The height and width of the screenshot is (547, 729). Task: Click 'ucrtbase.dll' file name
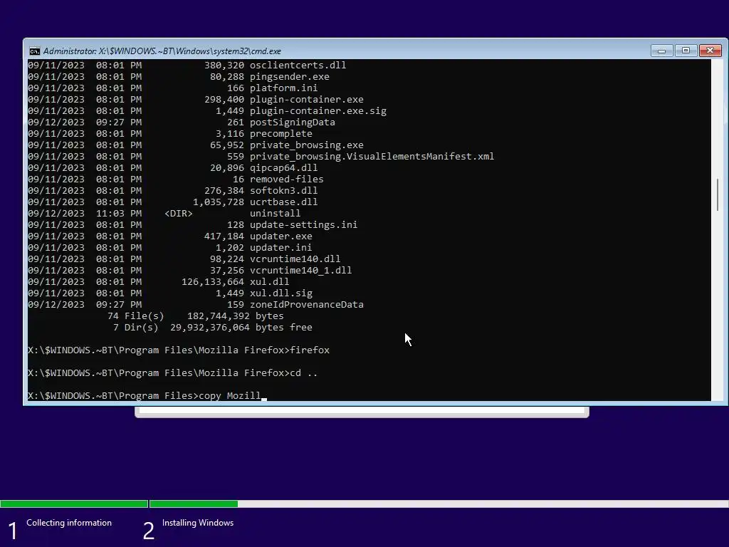point(283,202)
